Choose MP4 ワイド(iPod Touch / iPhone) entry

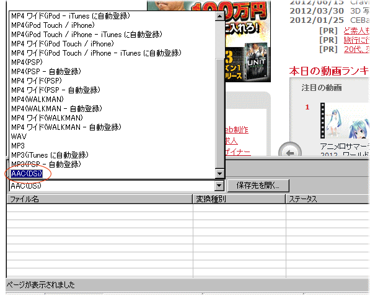[63, 44]
